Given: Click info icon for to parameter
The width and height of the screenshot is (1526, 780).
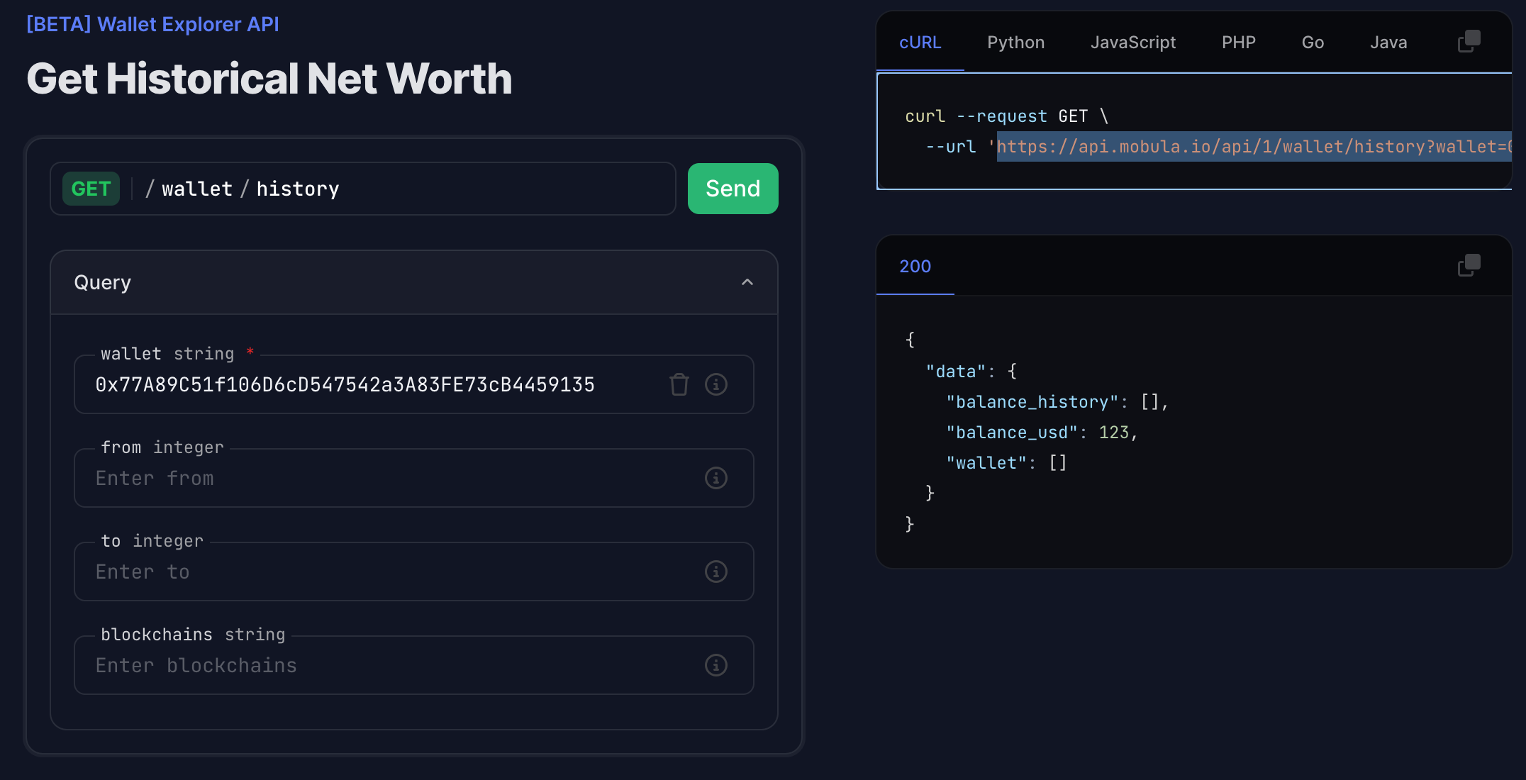Looking at the screenshot, I should 715,572.
